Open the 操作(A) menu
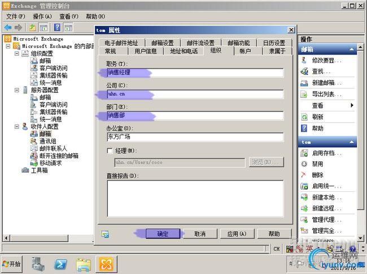 point(42,16)
